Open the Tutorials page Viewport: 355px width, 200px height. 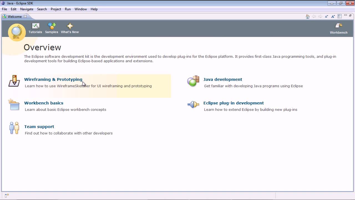pyautogui.click(x=35, y=28)
